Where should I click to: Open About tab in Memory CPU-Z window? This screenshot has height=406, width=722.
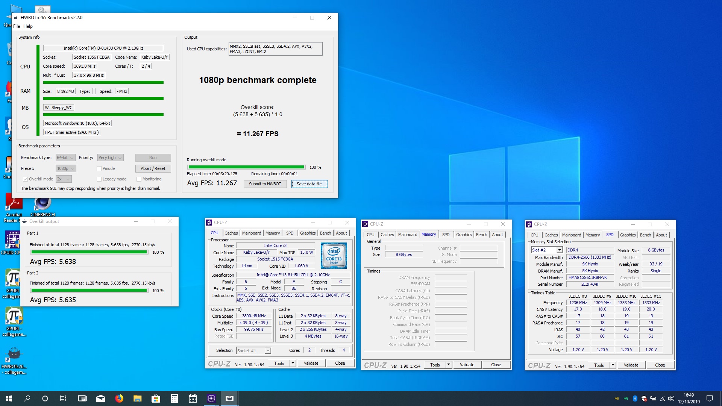click(x=498, y=235)
